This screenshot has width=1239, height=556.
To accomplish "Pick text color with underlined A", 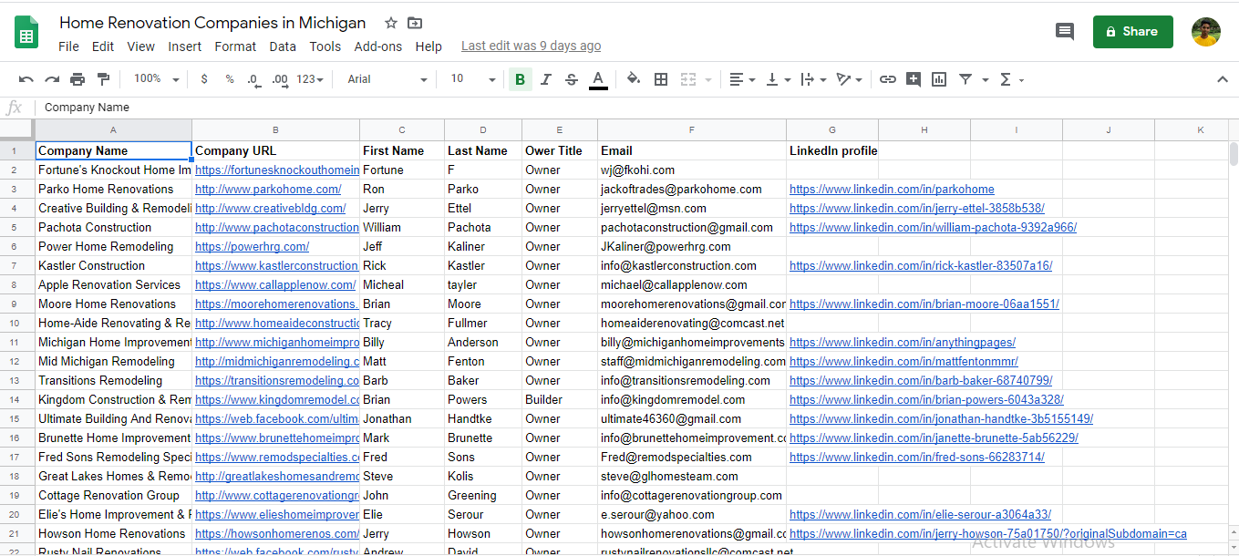I will [x=598, y=79].
